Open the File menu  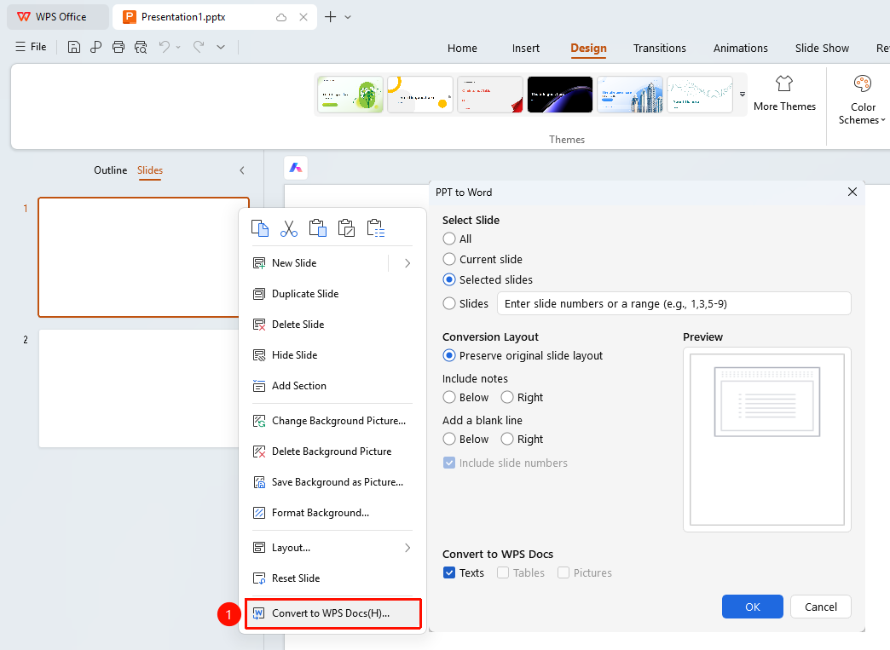[x=32, y=47]
